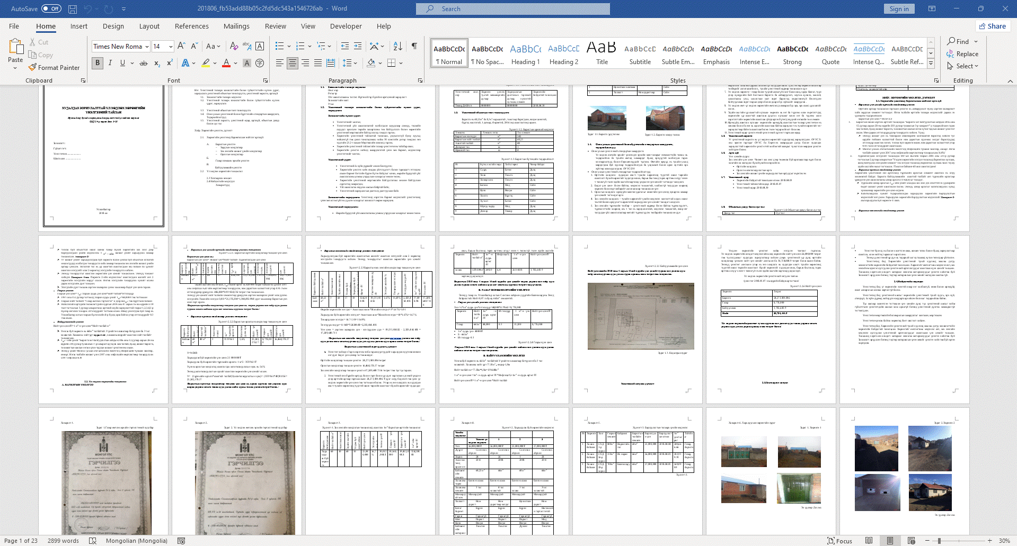
Task: Open the References tab
Action: click(x=191, y=26)
